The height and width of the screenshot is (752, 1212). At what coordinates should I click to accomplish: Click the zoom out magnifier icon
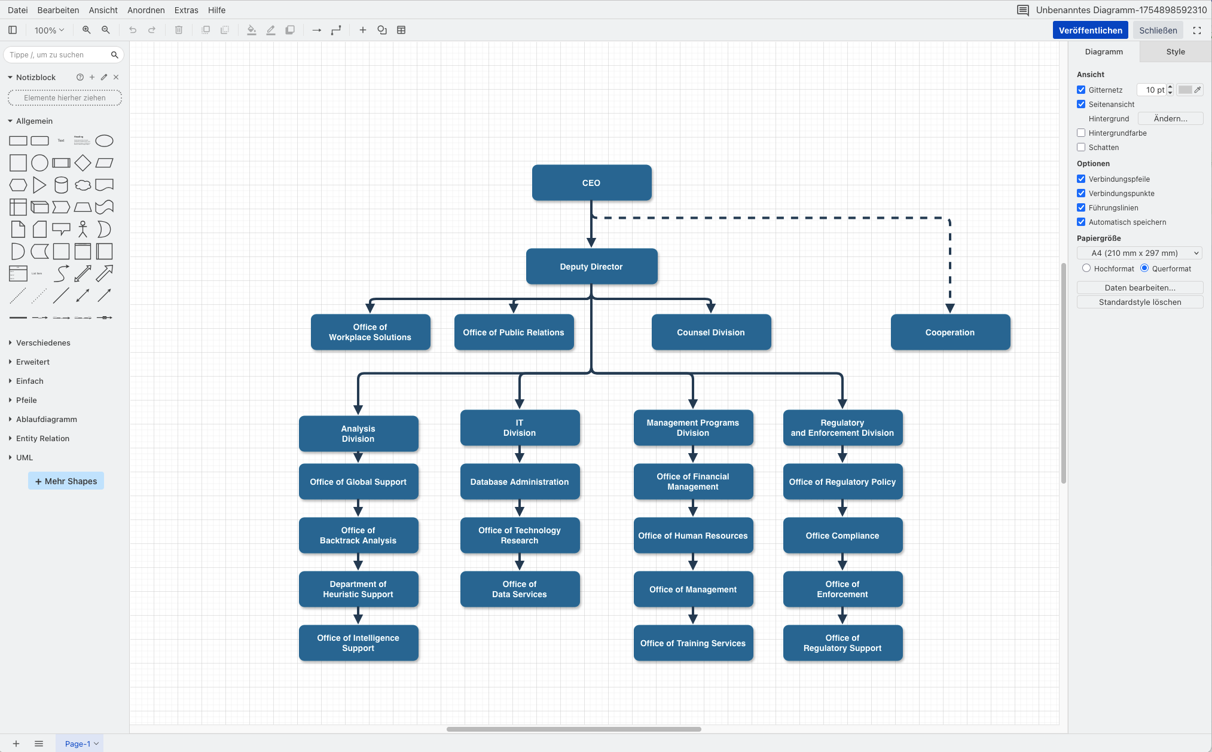coord(106,30)
